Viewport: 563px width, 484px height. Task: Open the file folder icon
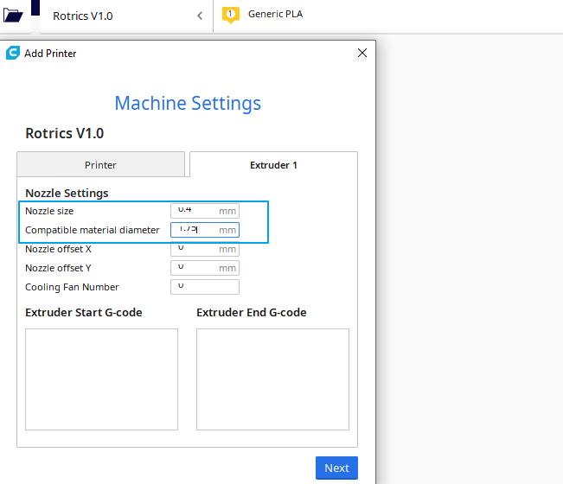pyautogui.click(x=13, y=16)
